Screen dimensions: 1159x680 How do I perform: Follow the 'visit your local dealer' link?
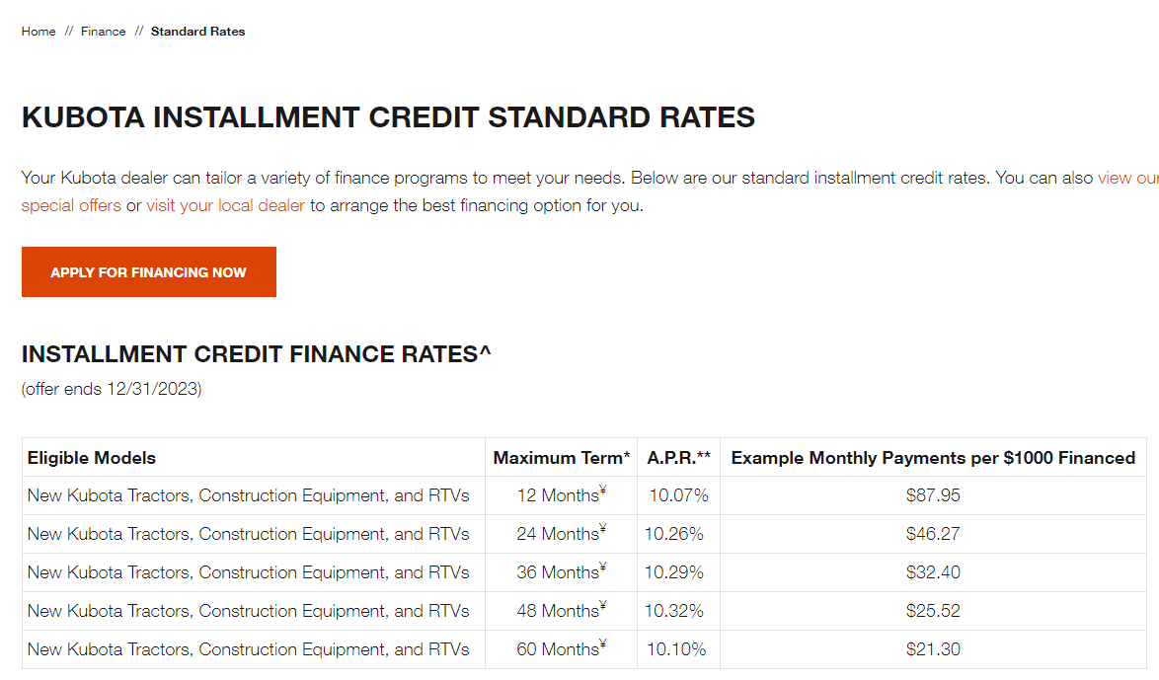[225, 206]
